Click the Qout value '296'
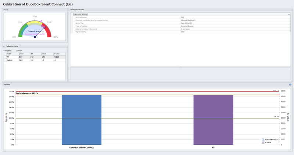 (x=47, y=57)
